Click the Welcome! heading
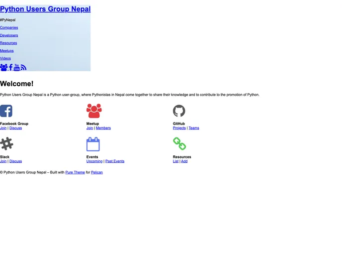 pyautogui.click(x=16, y=84)
